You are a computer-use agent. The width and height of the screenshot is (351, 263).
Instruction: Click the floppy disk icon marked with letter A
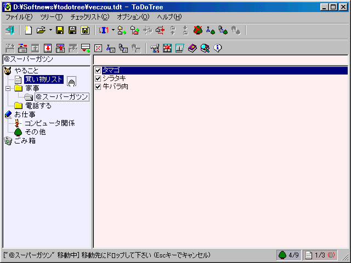coord(72,30)
